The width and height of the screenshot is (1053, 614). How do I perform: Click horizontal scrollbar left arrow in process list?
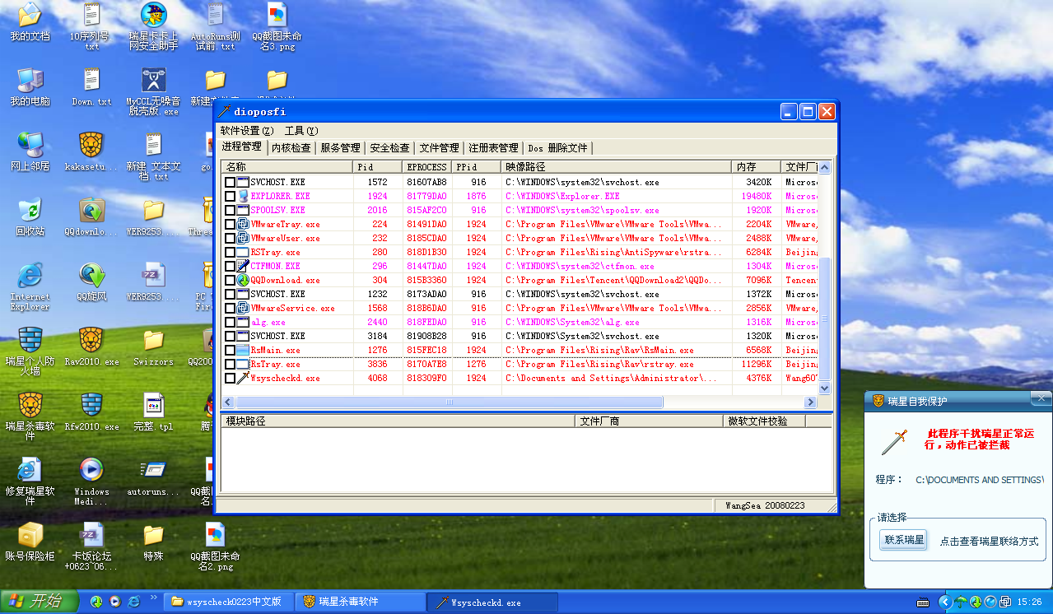point(229,402)
